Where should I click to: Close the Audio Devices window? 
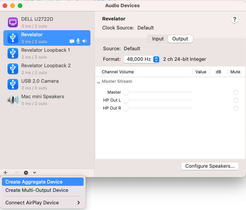pyautogui.click(x=5, y=6)
